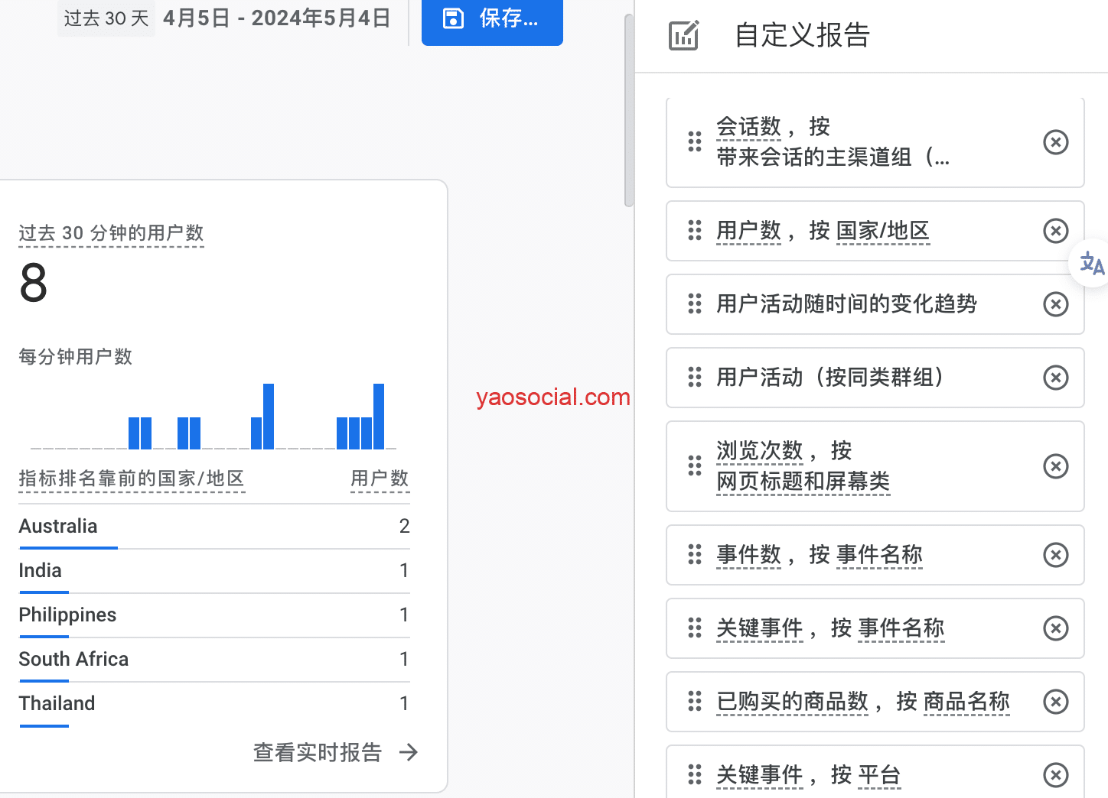Image resolution: width=1108 pixels, height=798 pixels.
Task: Open 查看实时报告 link
Action: click(x=335, y=752)
